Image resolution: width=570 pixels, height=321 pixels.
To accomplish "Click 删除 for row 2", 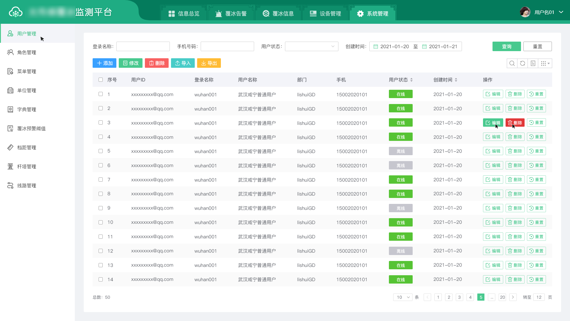I will coord(515,108).
